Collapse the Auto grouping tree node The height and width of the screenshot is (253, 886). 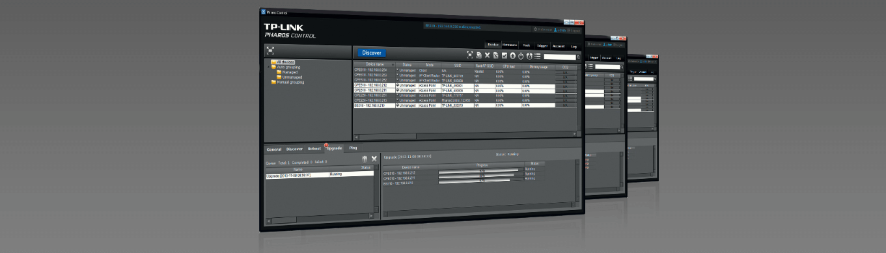(269, 67)
